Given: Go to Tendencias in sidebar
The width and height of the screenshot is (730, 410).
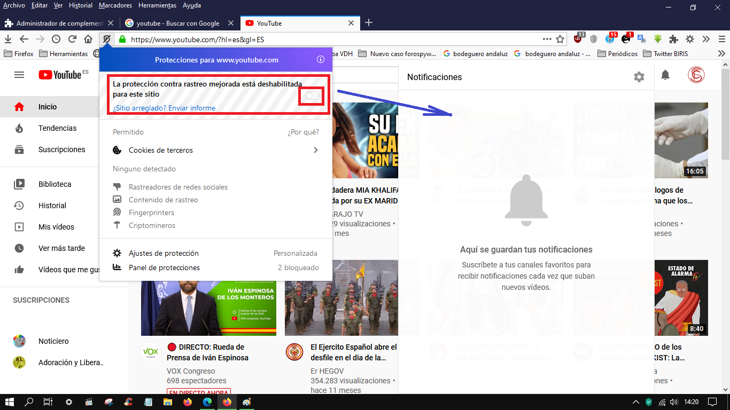Looking at the screenshot, I should tap(57, 128).
